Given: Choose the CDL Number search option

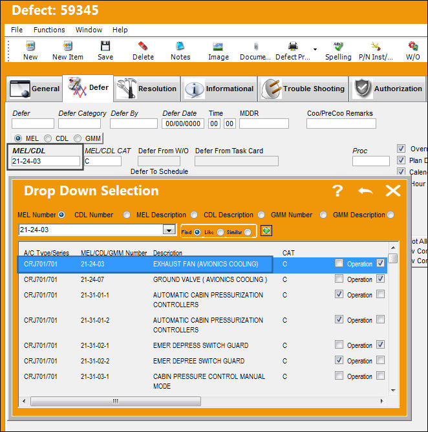Looking at the screenshot, I should click(127, 215).
